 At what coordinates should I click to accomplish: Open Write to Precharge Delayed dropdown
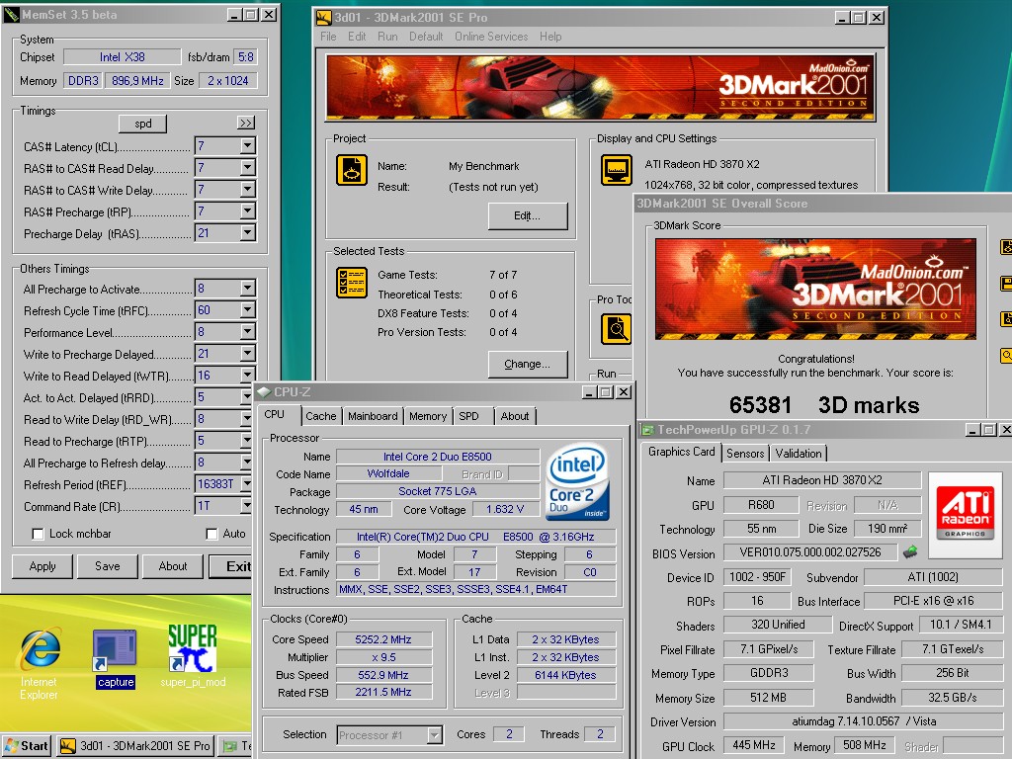tap(248, 354)
